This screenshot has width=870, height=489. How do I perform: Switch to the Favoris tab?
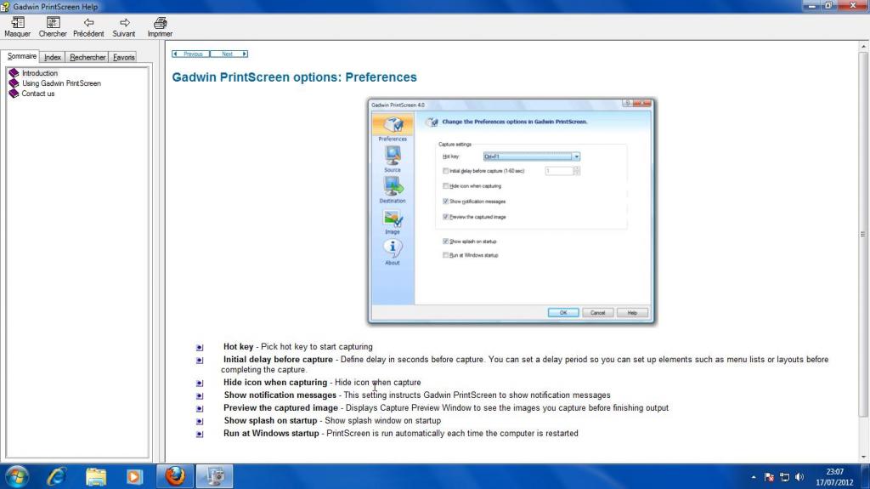[x=123, y=57]
